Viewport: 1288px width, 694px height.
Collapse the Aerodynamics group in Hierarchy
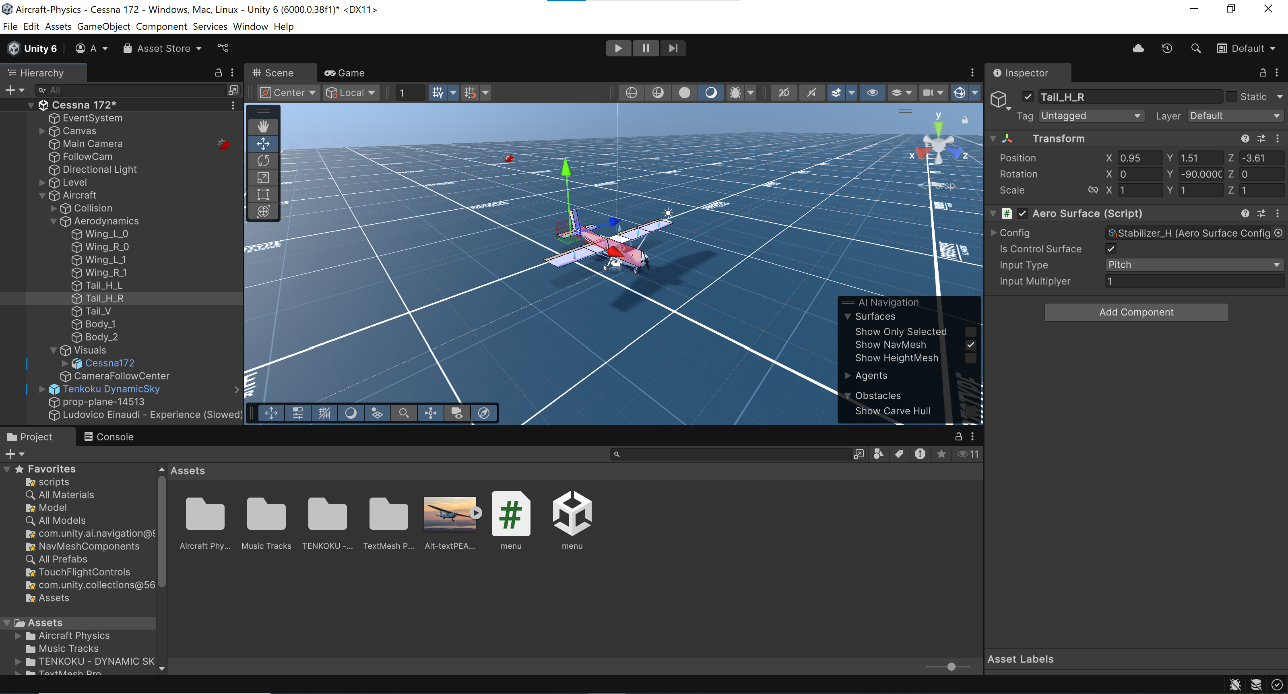[x=54, y=221]
